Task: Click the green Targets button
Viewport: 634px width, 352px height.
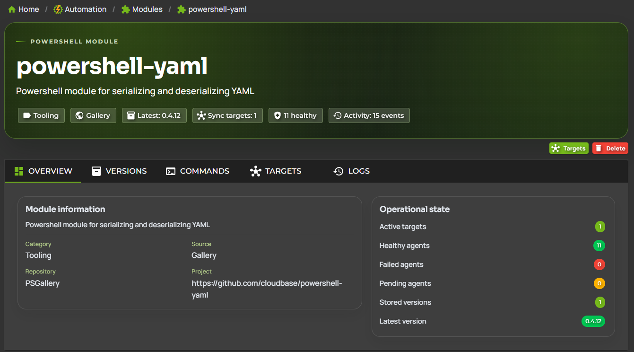Action: click(x=569, y=148)
